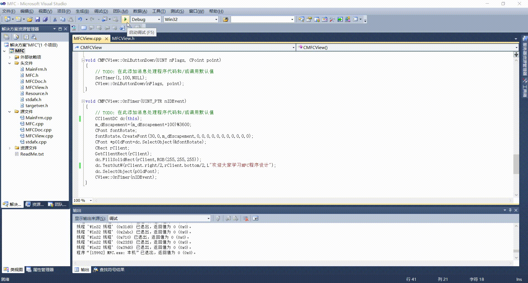Viewport: 528px width, 283px height.
Task: Open the View (视图) menu
Action: click(x=45, y=11)
